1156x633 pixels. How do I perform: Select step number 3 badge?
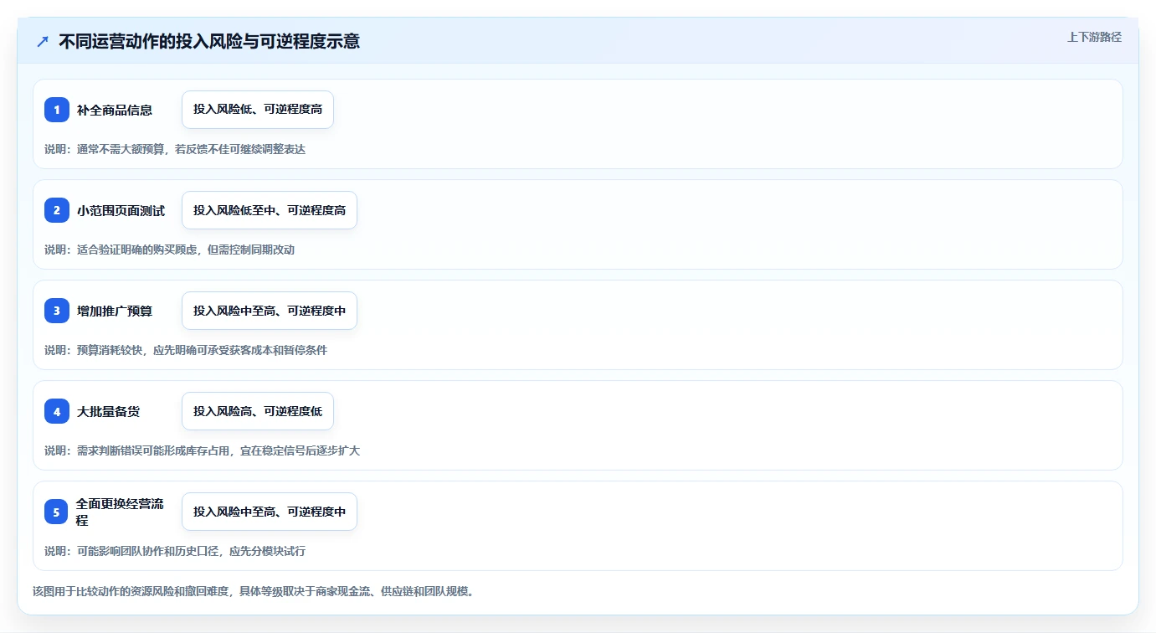point(57,311)
